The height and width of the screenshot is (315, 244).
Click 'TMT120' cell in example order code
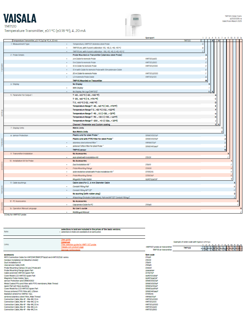click(x=187, y=248)
